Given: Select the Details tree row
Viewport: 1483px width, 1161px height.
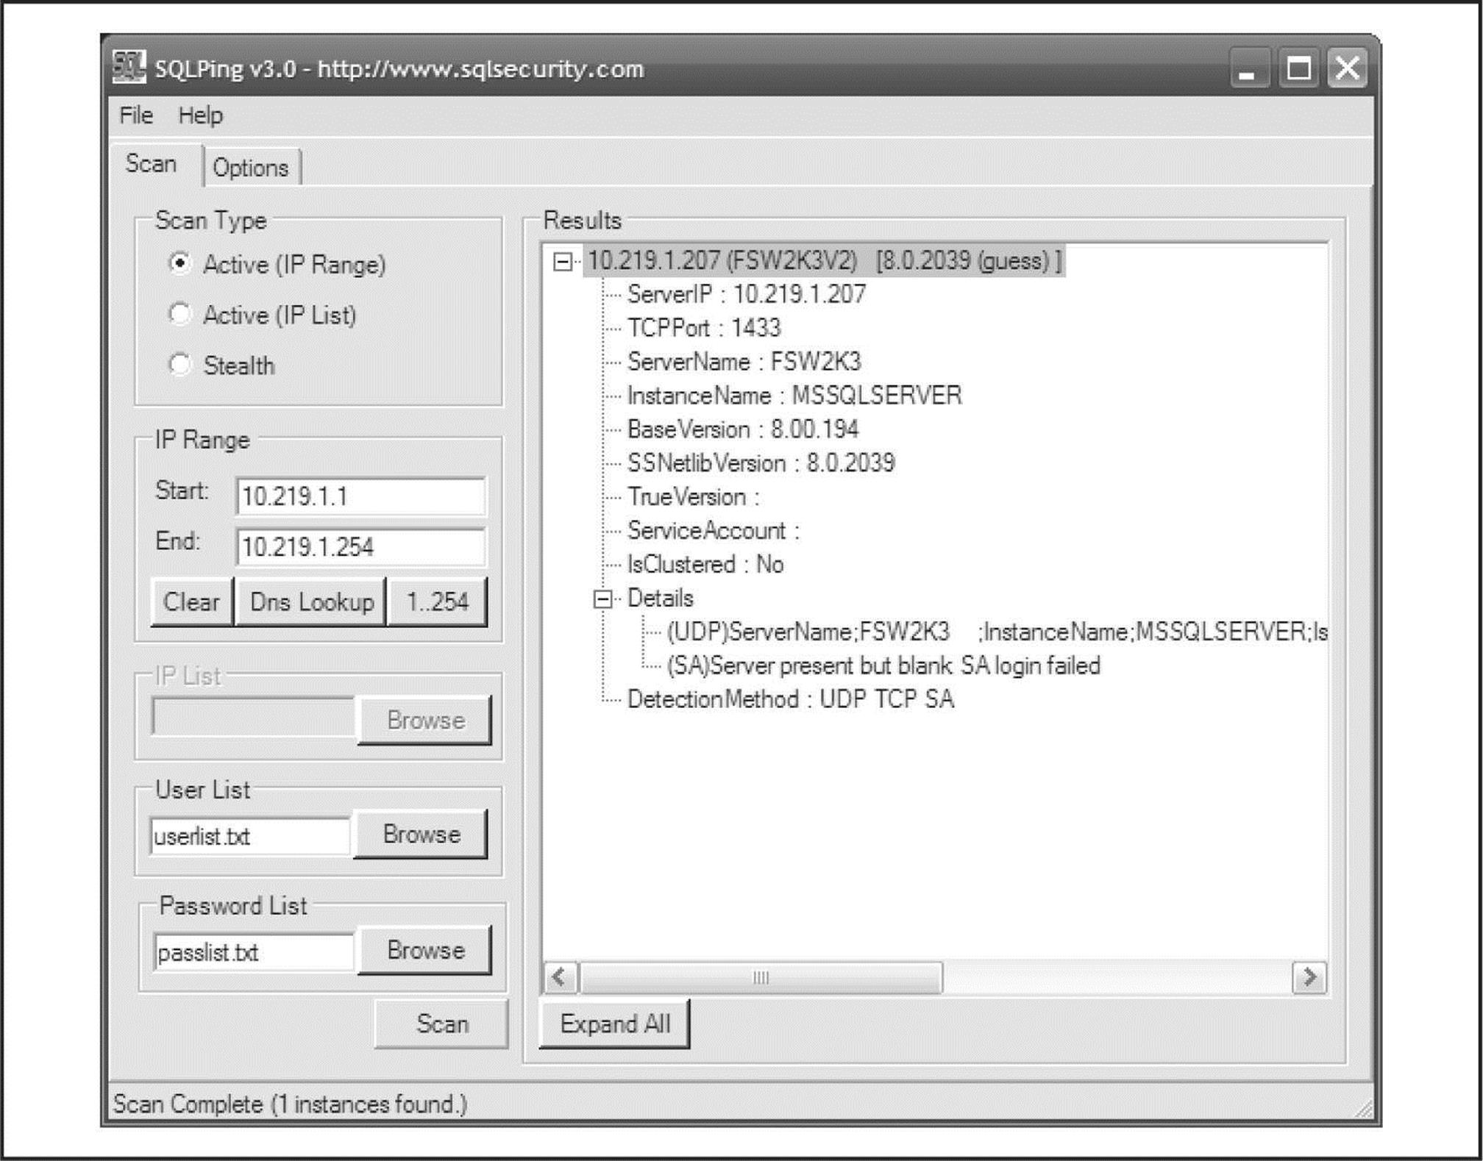Looking at the screenshot, I should 660,599.
